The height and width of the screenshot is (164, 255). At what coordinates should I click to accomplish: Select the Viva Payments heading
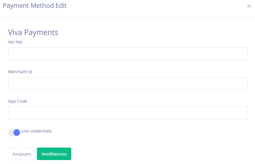point(33,32)
